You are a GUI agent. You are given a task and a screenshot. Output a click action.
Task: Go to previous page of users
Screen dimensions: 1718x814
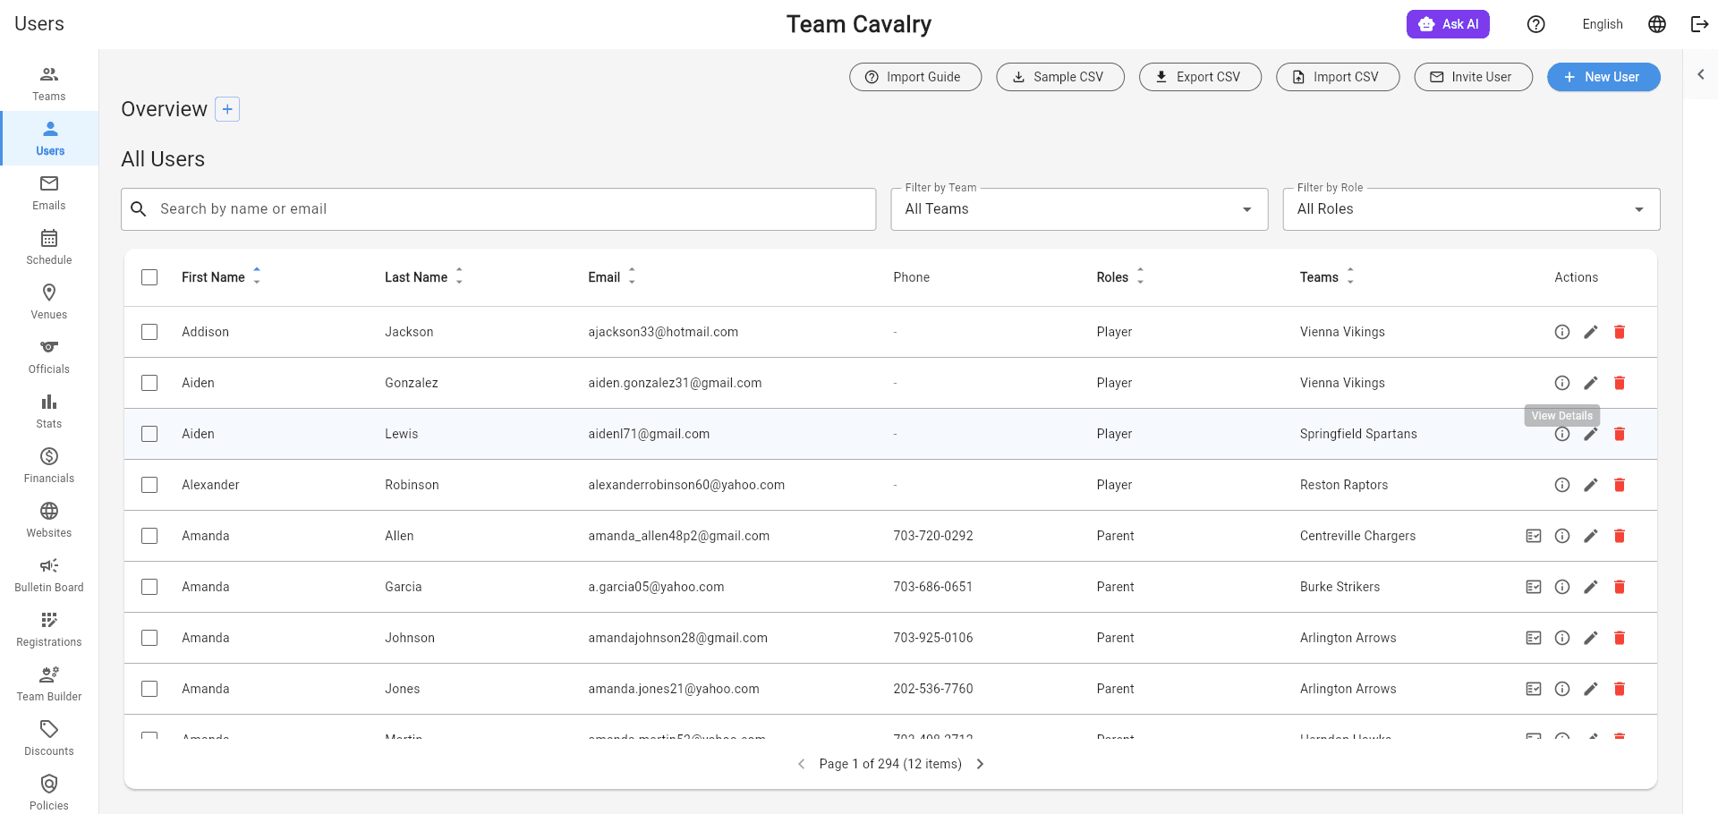tap(802, 764)
